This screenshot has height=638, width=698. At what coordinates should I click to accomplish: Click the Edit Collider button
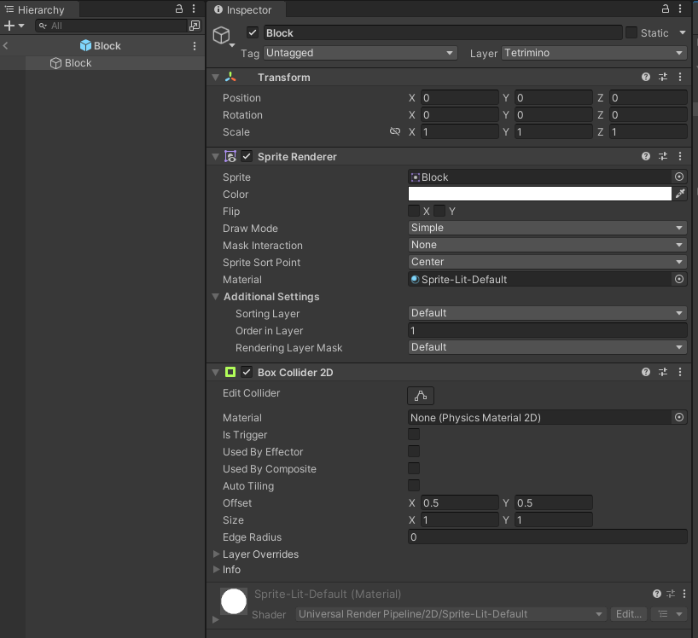(421, 396)
